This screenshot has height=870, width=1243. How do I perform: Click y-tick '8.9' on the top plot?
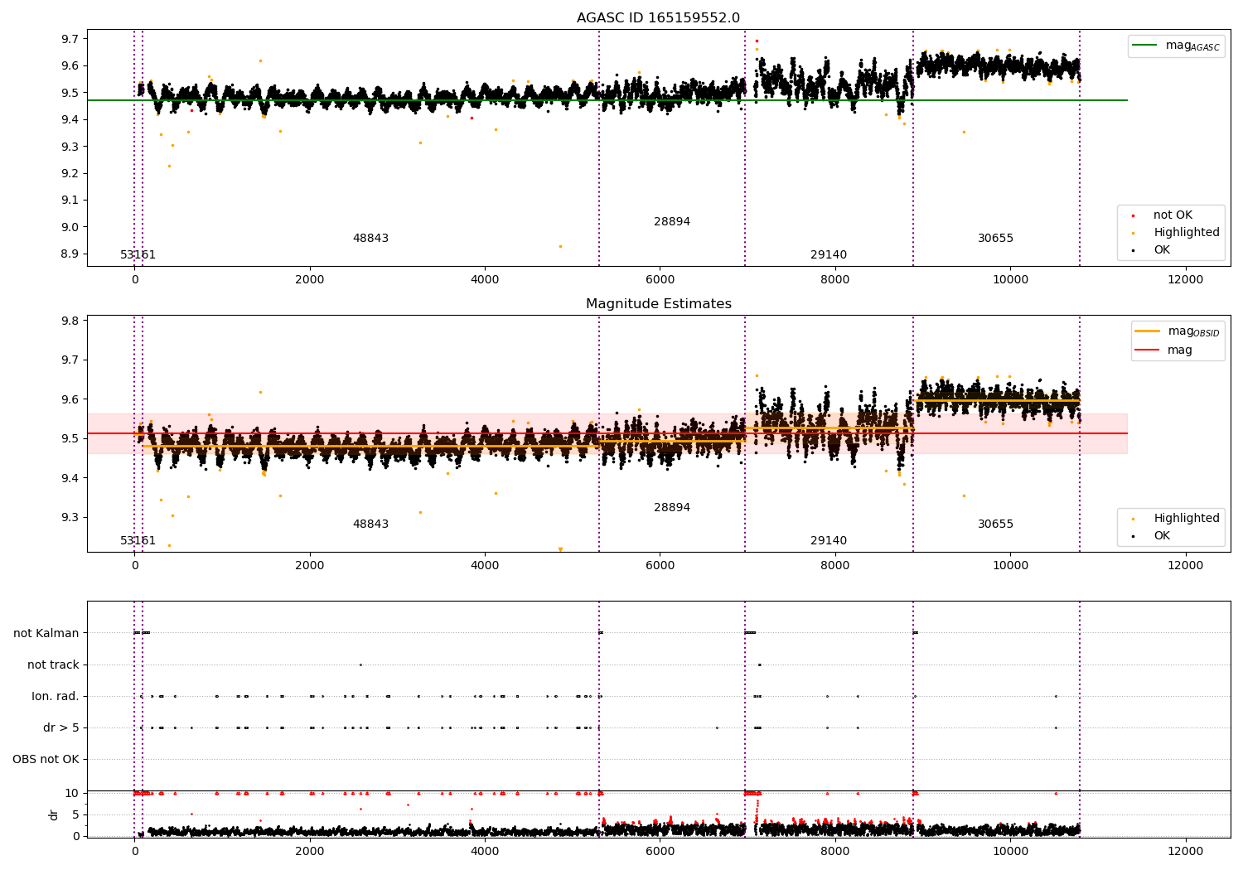click(x=70, y=254)
